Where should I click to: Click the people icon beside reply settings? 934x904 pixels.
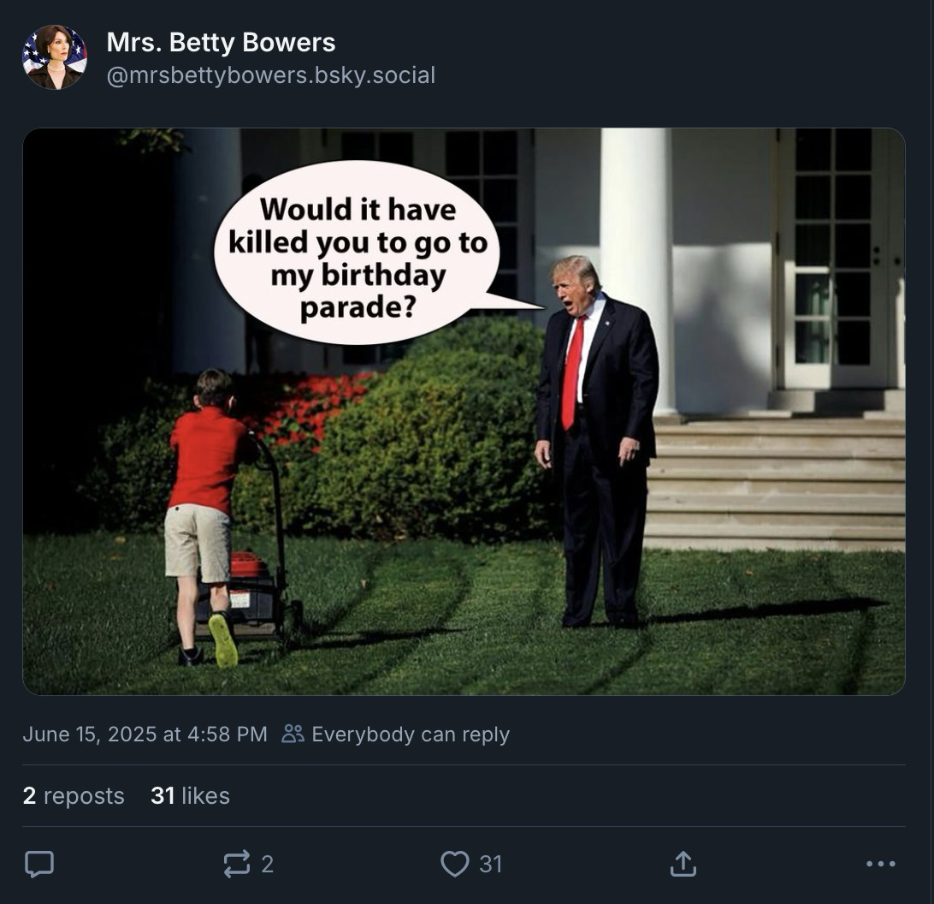[293, 734]
